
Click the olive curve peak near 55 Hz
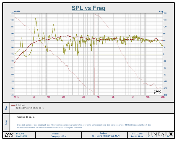click(36, 19)
